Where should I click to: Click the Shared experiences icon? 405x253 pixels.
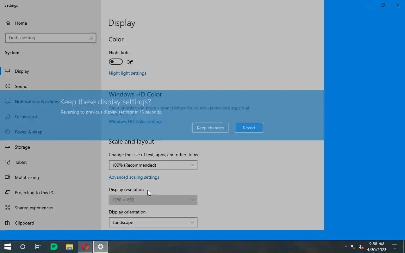point(8,208)
